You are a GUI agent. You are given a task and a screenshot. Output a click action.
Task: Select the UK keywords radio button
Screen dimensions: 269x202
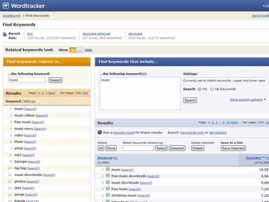pos(212,89)
